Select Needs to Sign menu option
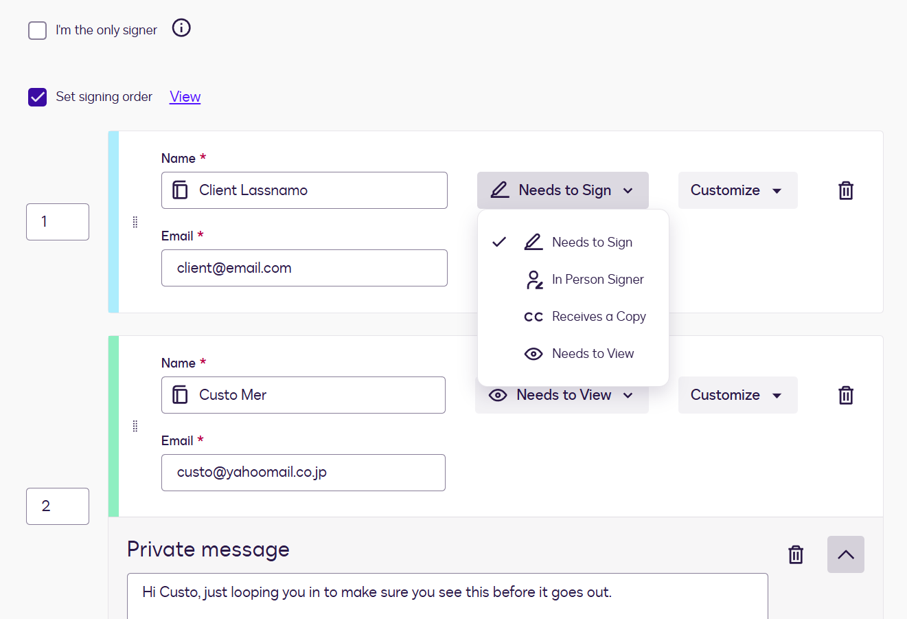This screenshot has width=907, height=619. pos(573,242)
